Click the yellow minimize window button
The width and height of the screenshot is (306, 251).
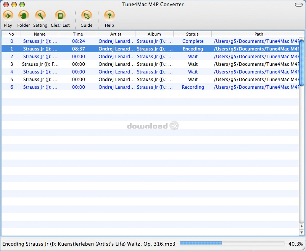coord(14,5)
